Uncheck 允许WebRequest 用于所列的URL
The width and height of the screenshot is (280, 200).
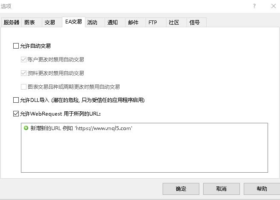click(x=16, y=113)
